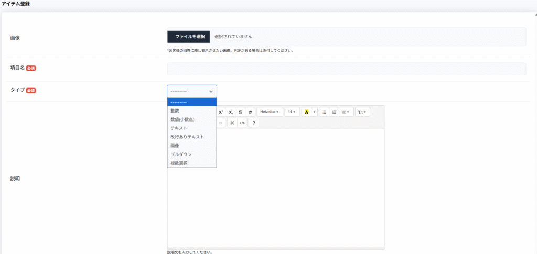Insert a horizontal rule line
This screenshot has height=254, width=537.
(221, 123)
